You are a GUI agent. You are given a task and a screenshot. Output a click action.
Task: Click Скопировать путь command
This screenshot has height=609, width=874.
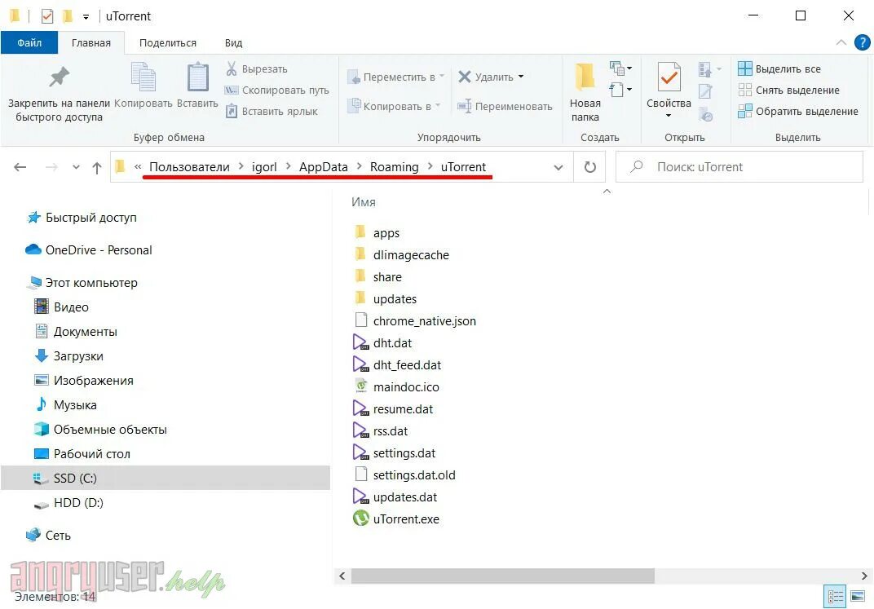(276, 90)
